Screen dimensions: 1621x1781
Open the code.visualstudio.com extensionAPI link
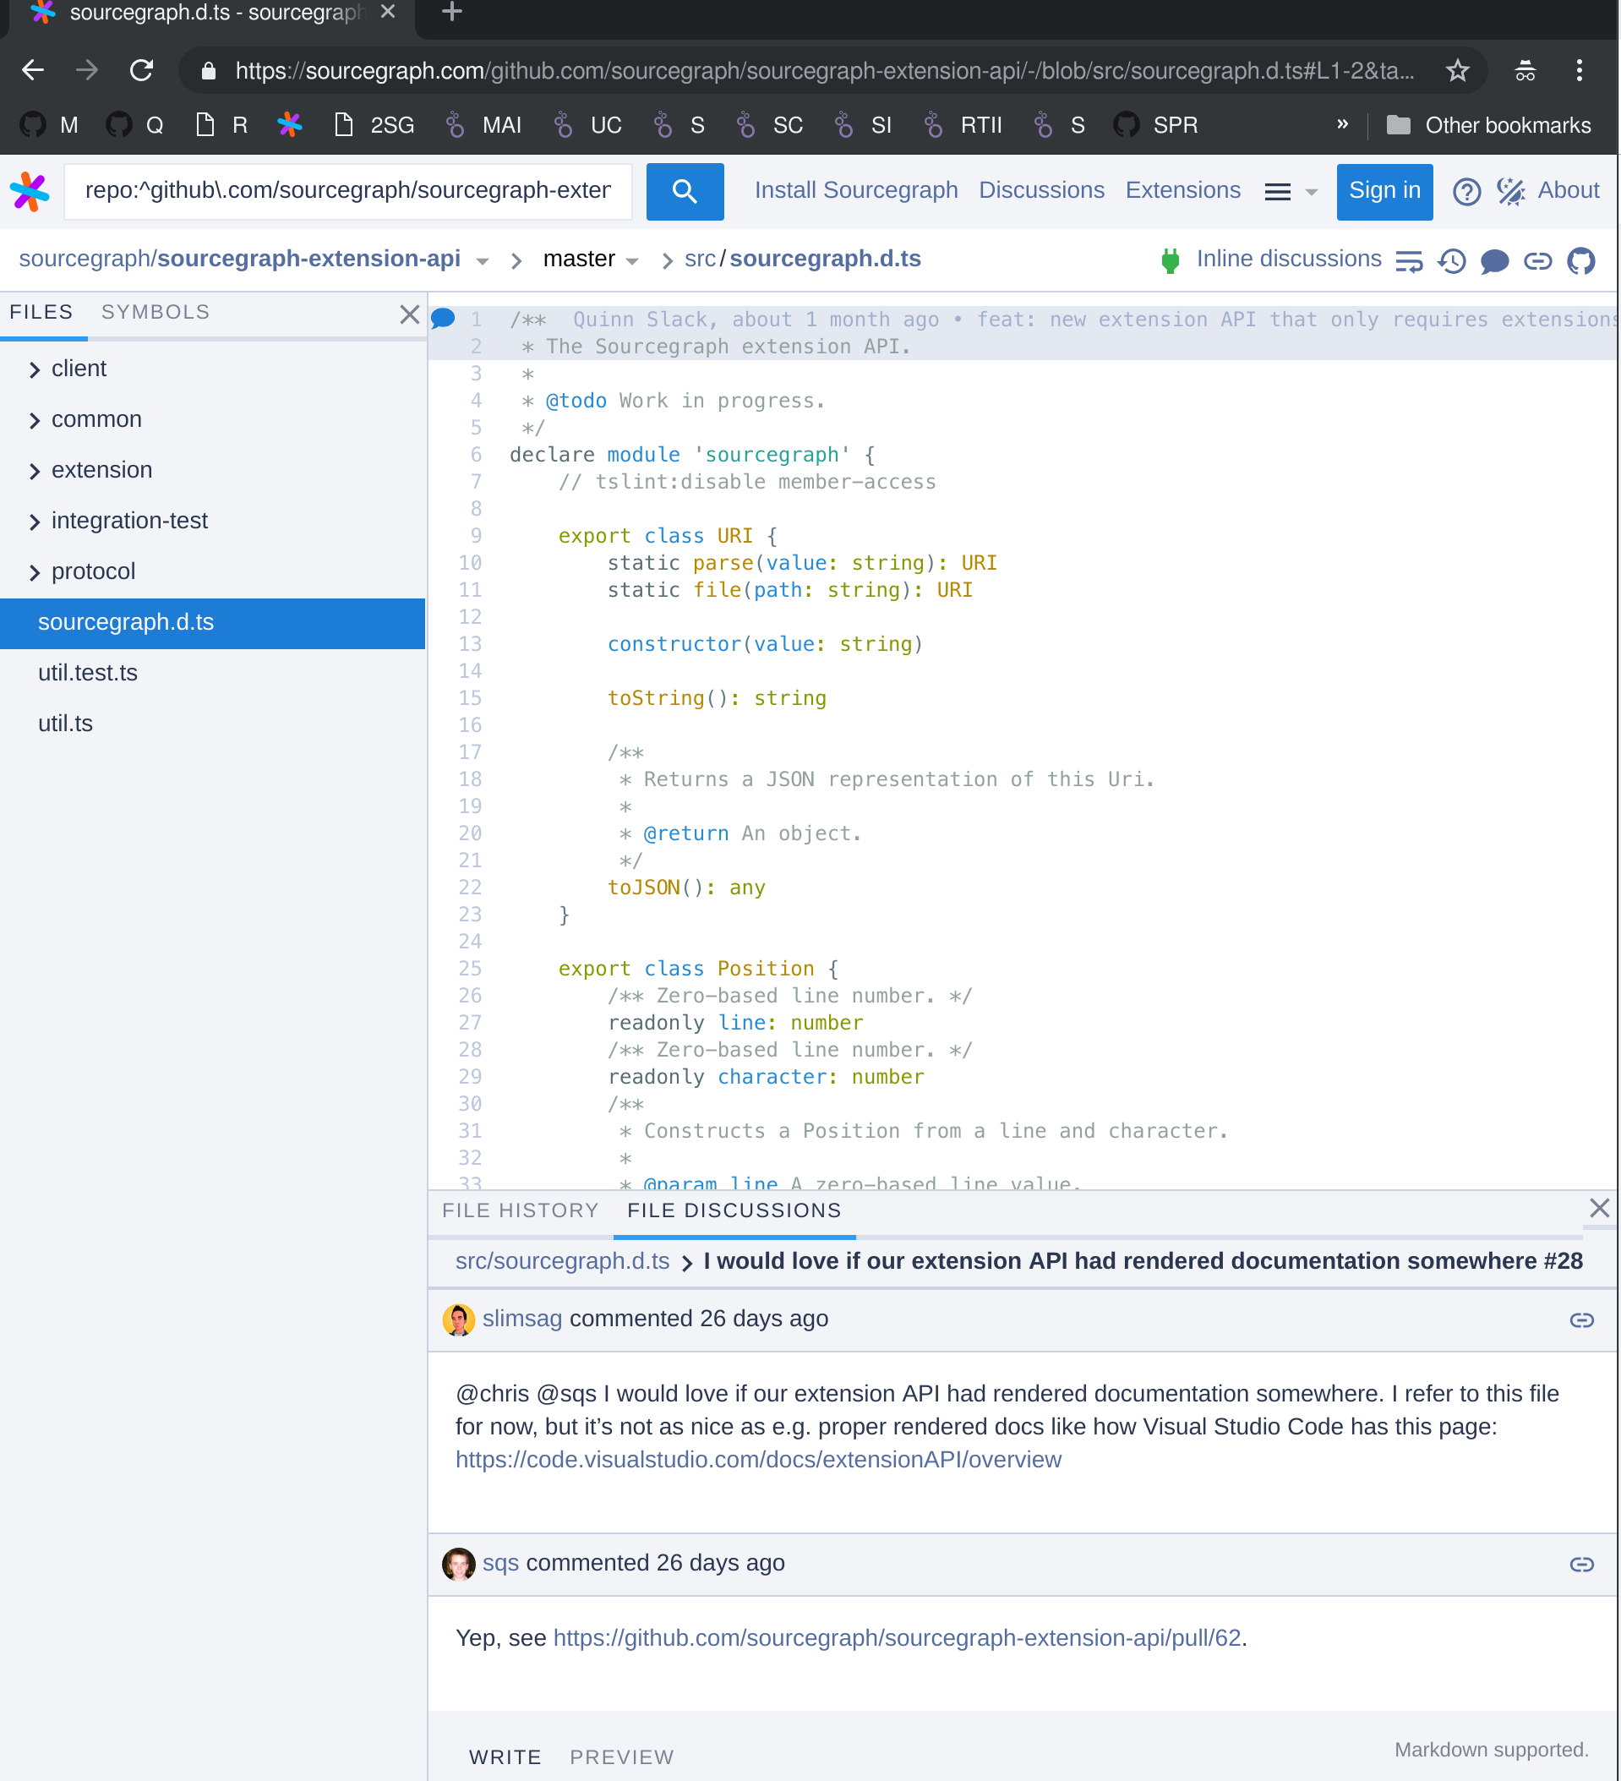pyautogui.click(x=758, y=1460)
